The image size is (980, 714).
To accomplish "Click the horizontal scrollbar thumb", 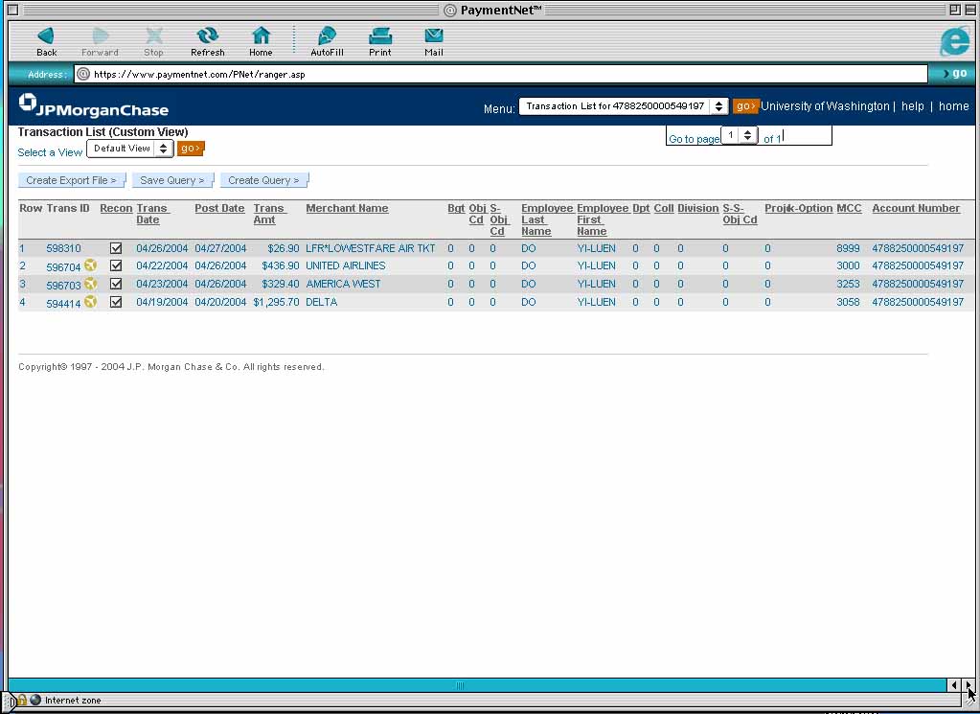I will [460, 685].
